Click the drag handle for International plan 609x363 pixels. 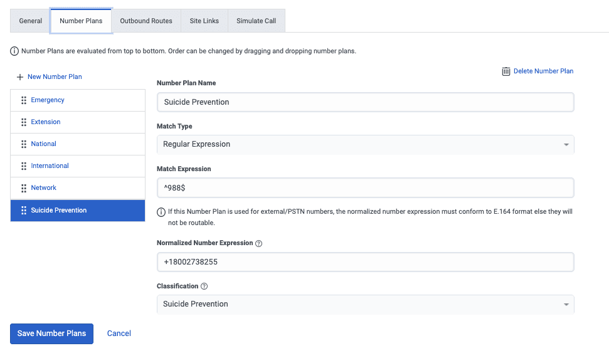(x=24, y=166)
